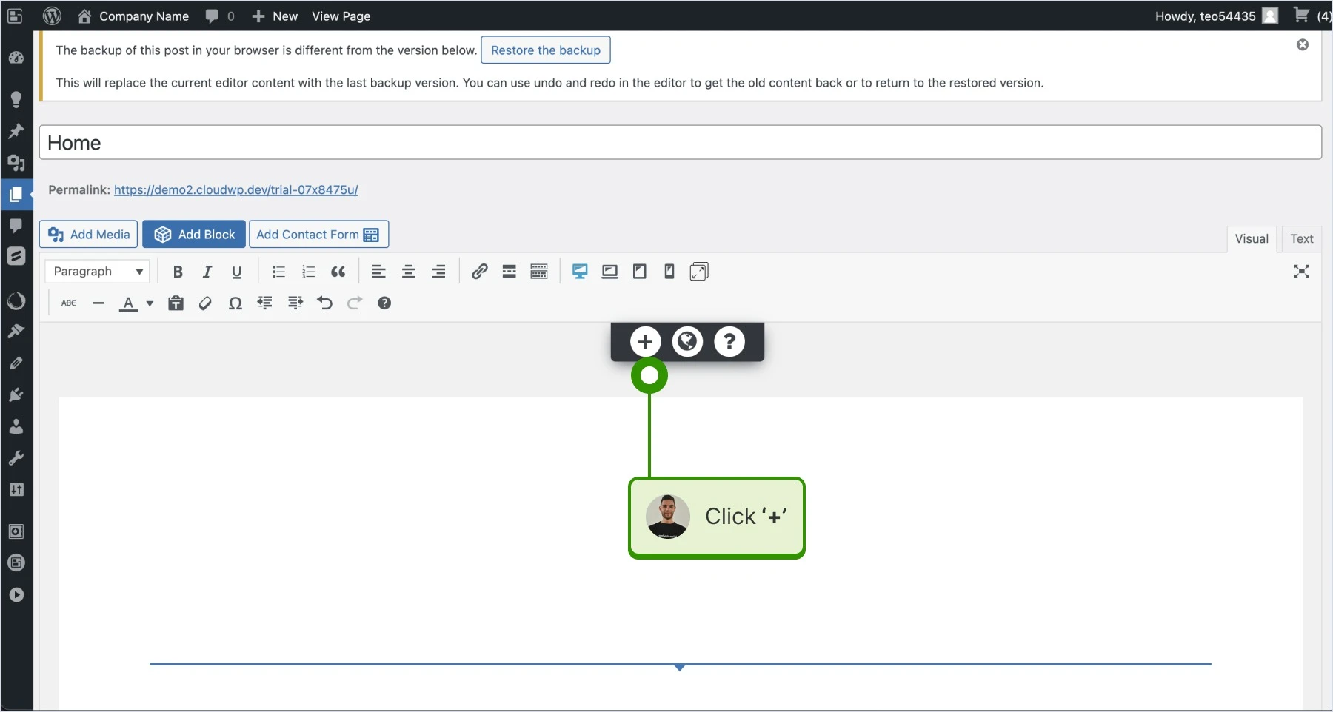Open the New menu in admin bar
1333x712 pixels.
pyautogui.click(x=275, y=16)
